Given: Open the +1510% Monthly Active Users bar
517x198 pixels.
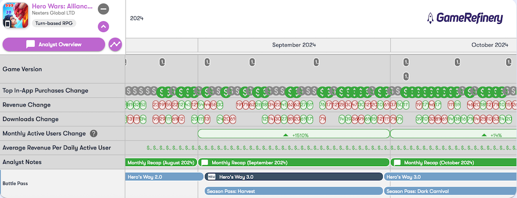Looking at the screenshot, I should pyautogui.click(x=294, y=134).
